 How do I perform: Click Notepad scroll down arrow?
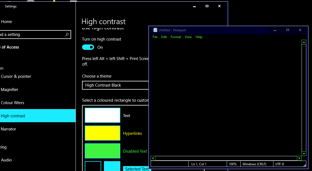[x=304, y=153]
